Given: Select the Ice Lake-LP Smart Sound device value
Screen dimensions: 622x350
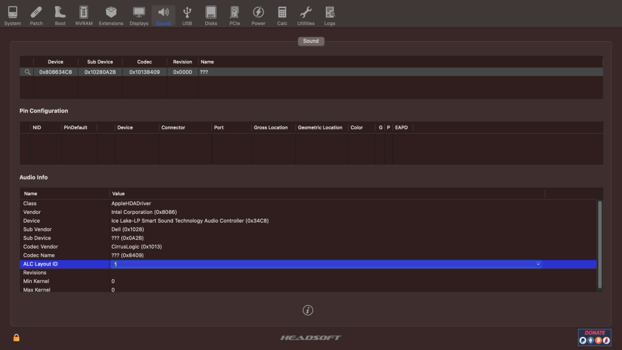Looking at the screenshot, I should (190, 221).
